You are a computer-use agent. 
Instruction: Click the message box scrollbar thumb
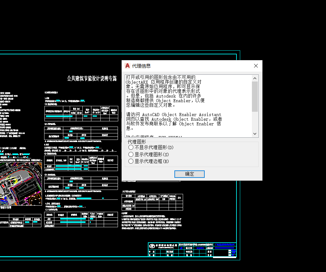coord(255,96)
